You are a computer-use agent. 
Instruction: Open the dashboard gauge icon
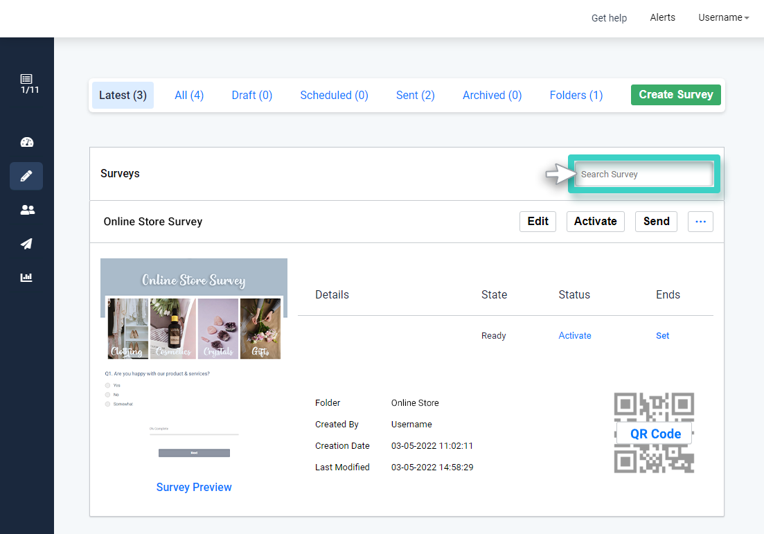tap(27, 142)
